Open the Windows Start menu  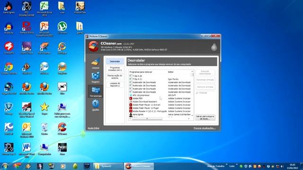[5, 166]
